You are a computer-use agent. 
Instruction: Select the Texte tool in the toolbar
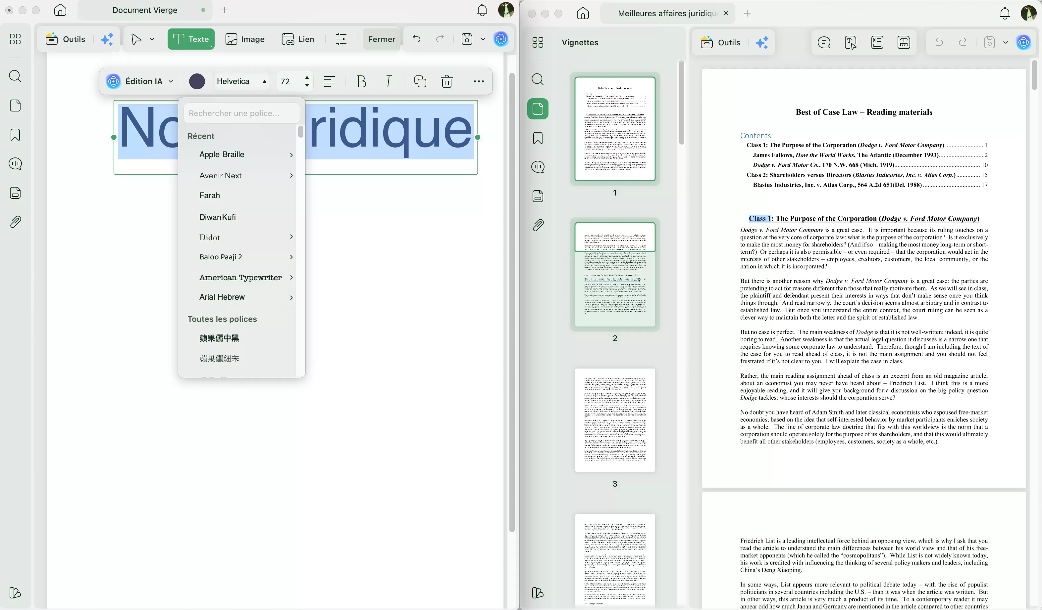pyautogui.click(x=191, y=39)
